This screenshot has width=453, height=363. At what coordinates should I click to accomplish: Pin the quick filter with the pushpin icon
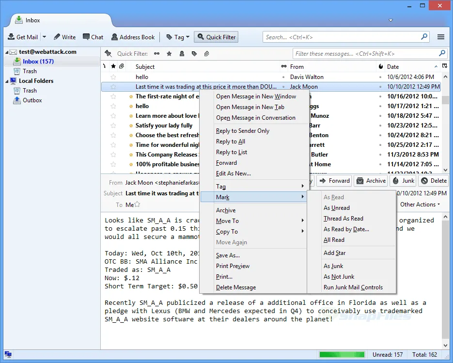[x=109, y=53]
